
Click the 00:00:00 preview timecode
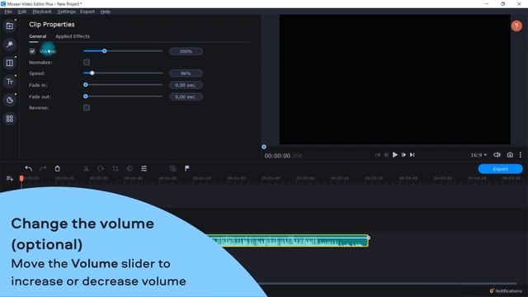pyautogui.click(x=283, y=156)
